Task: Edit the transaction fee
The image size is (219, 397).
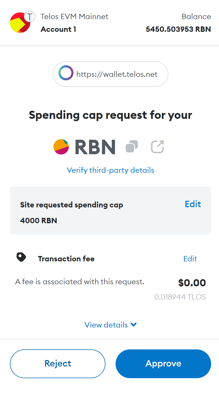Action: click(x=190, y=259)
